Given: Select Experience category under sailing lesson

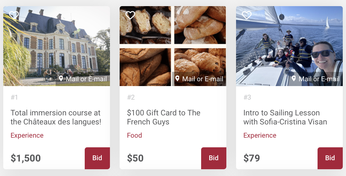Looking at the screenshot, I should [x=260, y=135].
